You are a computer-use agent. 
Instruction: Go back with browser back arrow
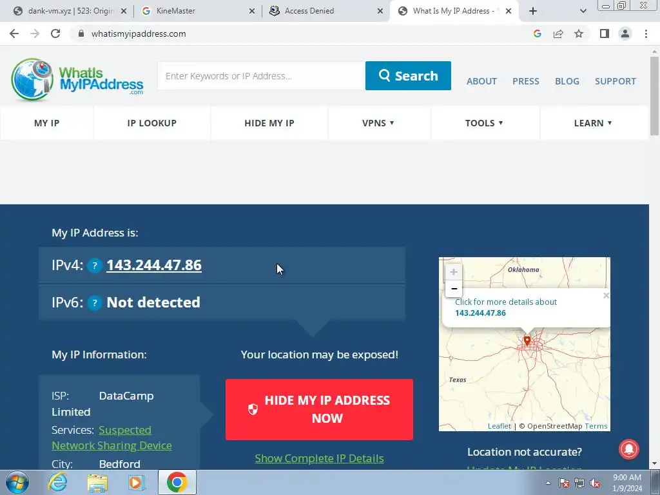tap(14, 34)
